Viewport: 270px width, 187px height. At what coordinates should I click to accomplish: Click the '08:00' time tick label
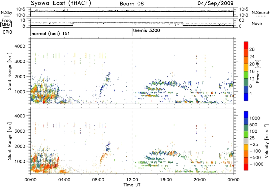pyautogui.click(x=98, y=180)
